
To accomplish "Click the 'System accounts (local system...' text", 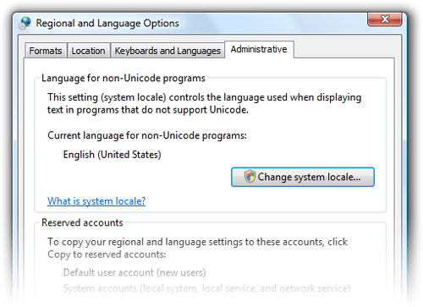I will coord(206,288).
